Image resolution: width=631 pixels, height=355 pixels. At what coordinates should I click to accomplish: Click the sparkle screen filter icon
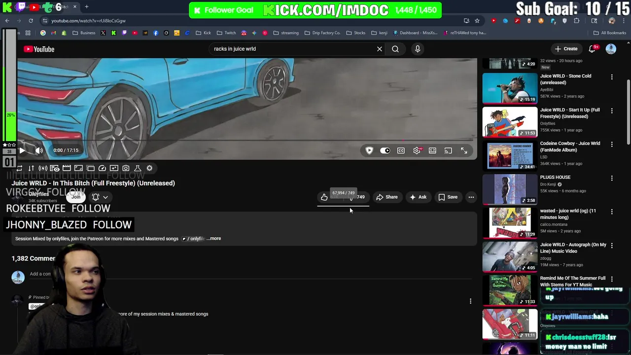(x=114, y=168)
